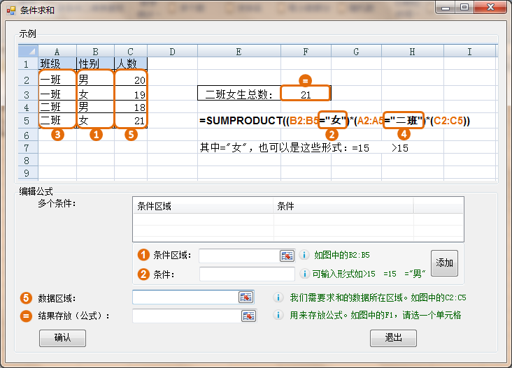Screen dimensions: 512x368
Task: Click range picker icon for 条件区域 field
Action: 287,256
